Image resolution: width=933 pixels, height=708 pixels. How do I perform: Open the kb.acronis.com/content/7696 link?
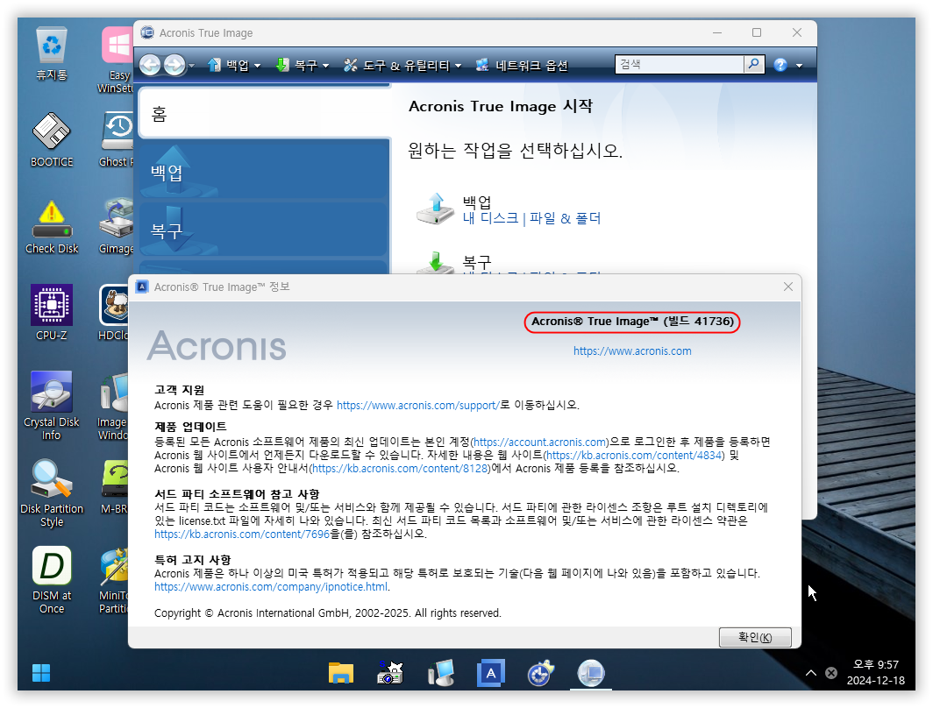[x=242, y=534]
